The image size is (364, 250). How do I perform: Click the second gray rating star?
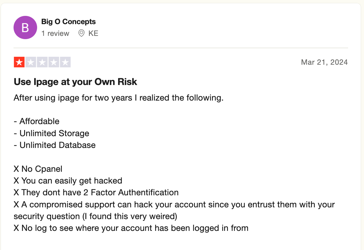pos(31,62)
